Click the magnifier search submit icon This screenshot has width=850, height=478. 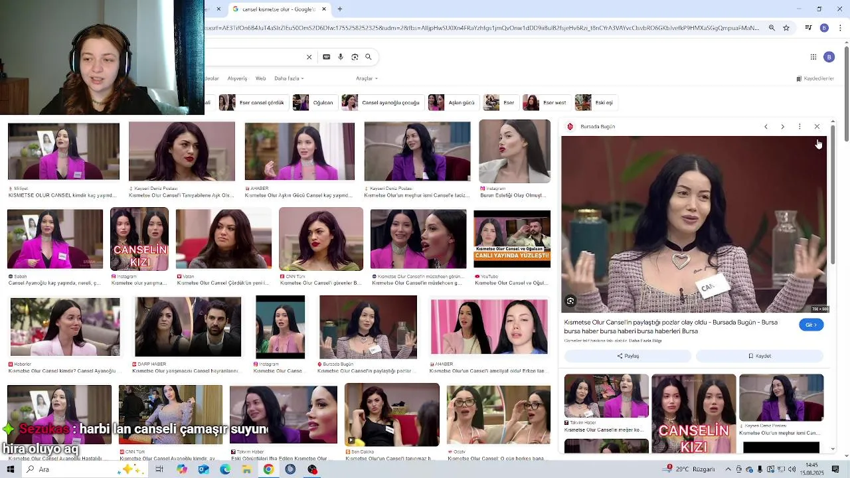(369, 57)
